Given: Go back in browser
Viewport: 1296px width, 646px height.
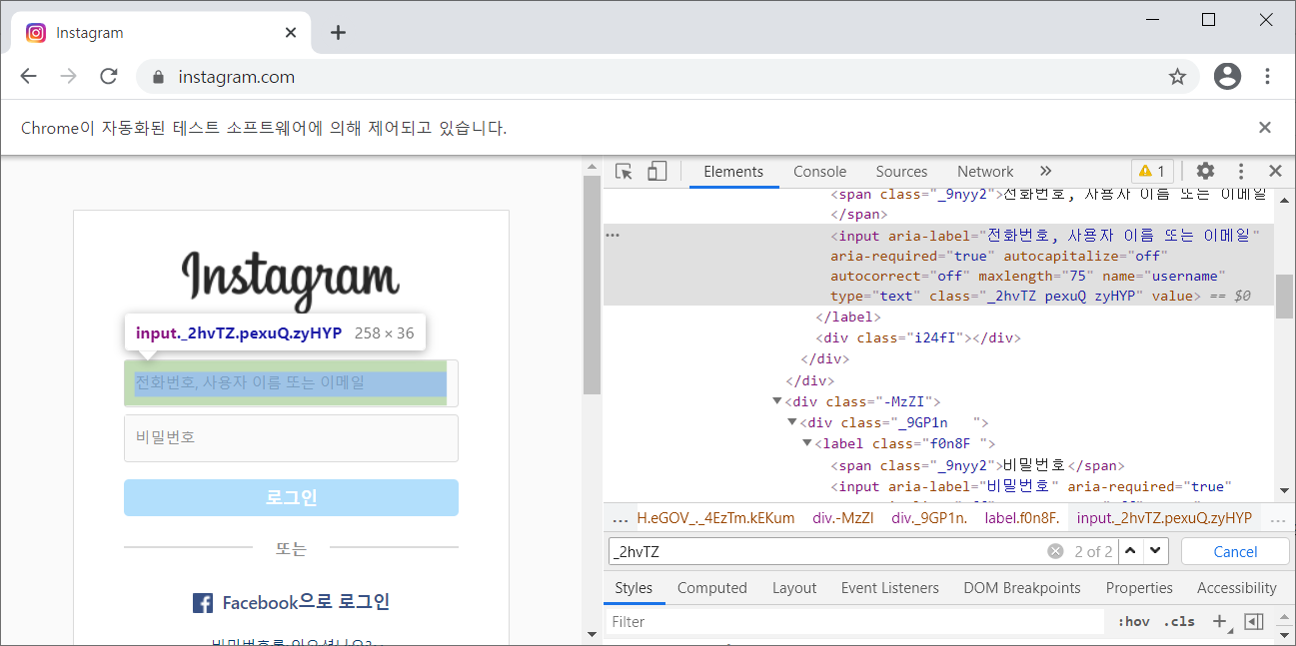Looking at the screenshot, I should pyautogui.click(x=28, y=77).
